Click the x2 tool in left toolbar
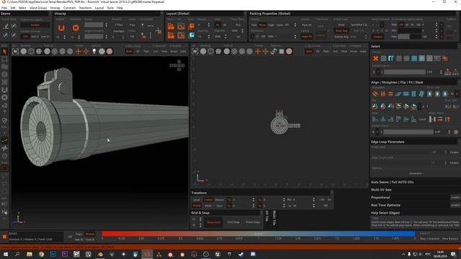The image size is (461, 259). (4, 105)
